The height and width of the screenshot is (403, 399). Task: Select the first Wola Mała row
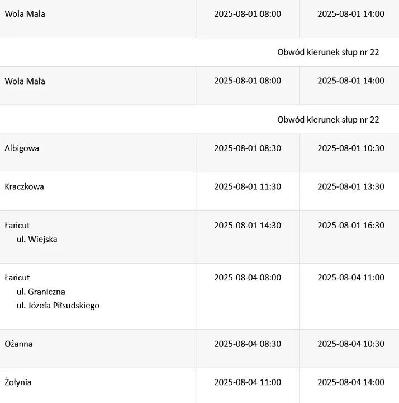click(199, 19)
